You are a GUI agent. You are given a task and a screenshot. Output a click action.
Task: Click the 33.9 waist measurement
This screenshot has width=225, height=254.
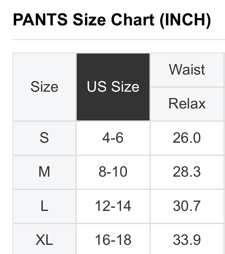(x=187, y=240)
